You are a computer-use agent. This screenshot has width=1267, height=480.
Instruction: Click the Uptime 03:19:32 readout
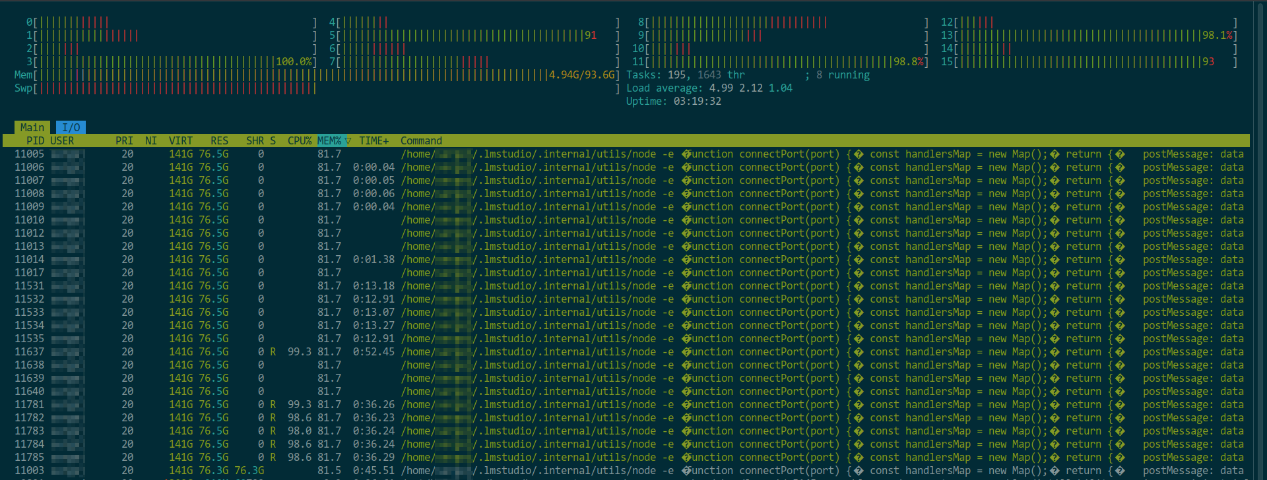click(674, 102)
